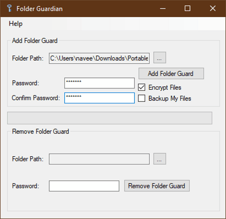
Task: Focus the empty Folder Path field under Remove Folder Guard
Action: point(99,159)
